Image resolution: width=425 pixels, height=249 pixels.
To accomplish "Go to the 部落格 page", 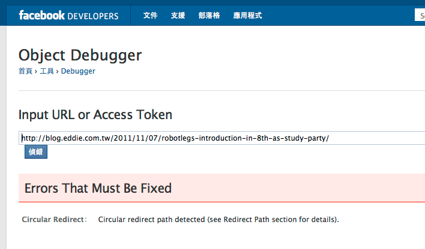I will (208, 16).
